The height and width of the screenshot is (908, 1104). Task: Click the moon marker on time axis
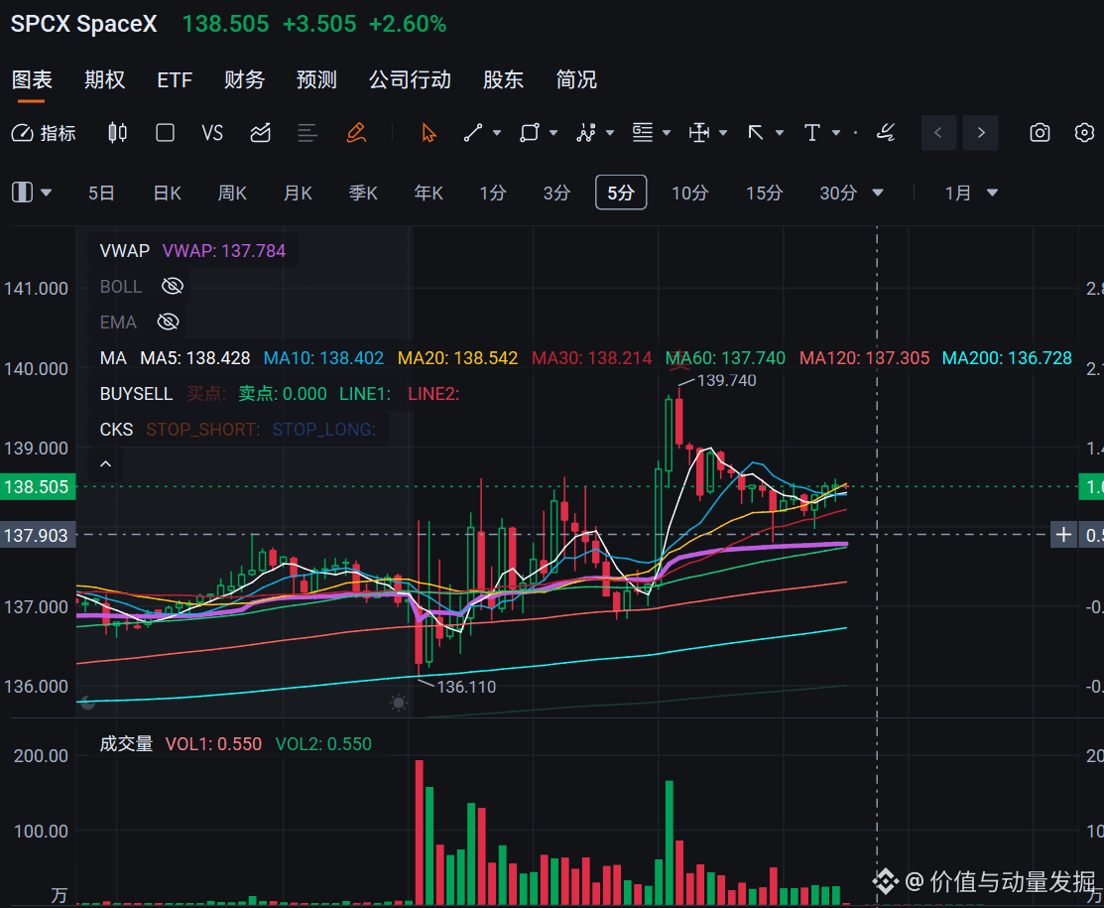coord(87,703)
